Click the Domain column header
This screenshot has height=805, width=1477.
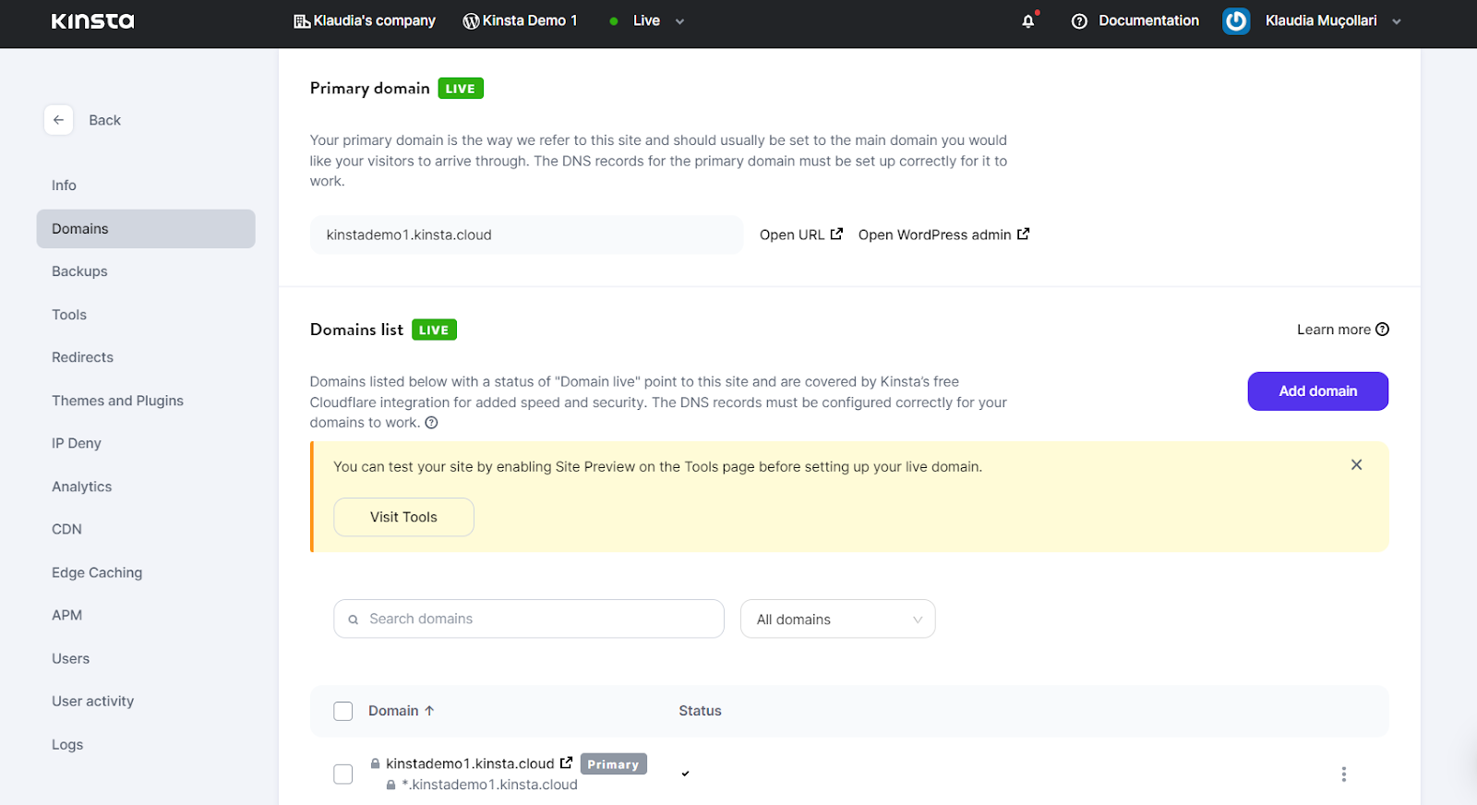pyautogui.click(x=393, y=711)
